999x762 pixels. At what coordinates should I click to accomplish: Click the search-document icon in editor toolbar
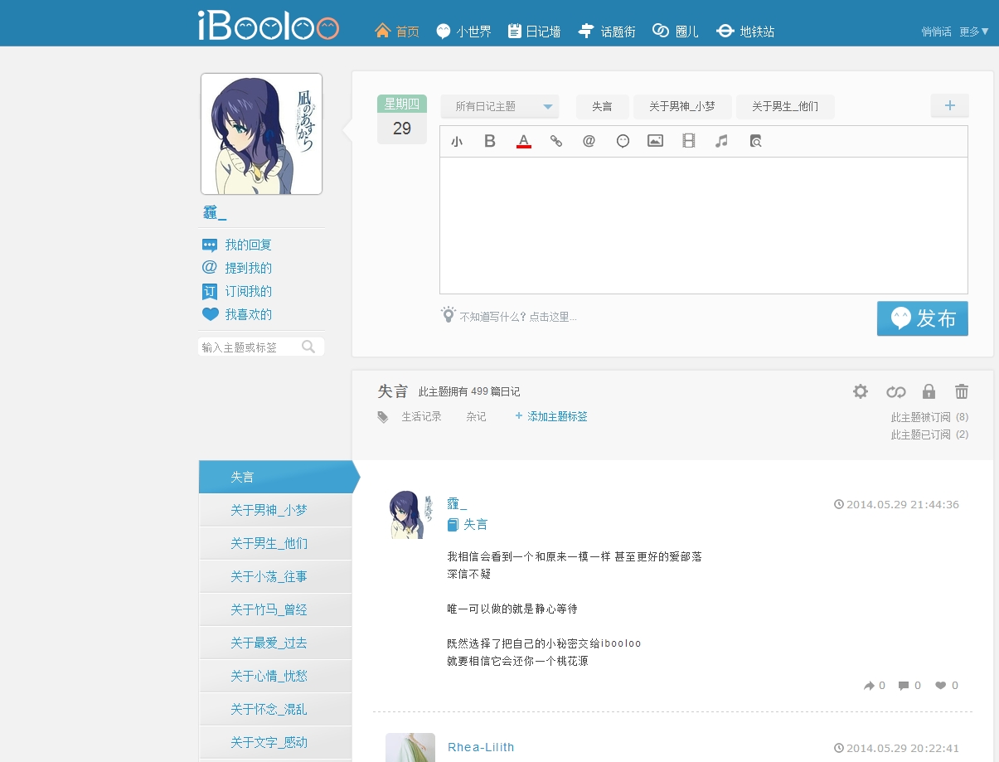pos(755,141)
